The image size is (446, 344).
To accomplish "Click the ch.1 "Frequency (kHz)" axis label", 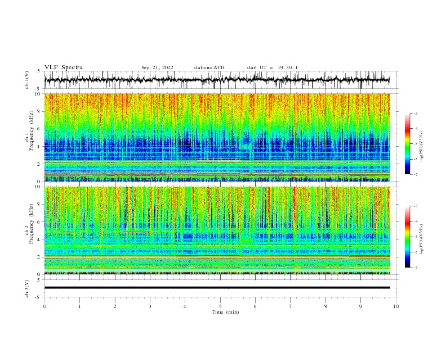I will pyautogui.click(x=31, y=130).
